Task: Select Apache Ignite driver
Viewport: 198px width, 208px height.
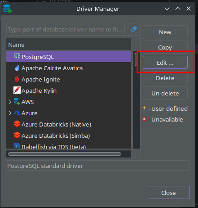Action: pyautogui.click(x=69, y=79)
